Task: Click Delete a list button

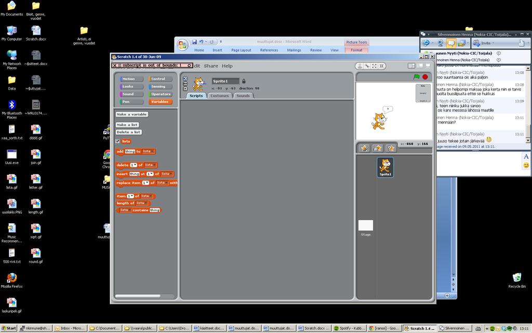Action: click(x=129, y=132)
